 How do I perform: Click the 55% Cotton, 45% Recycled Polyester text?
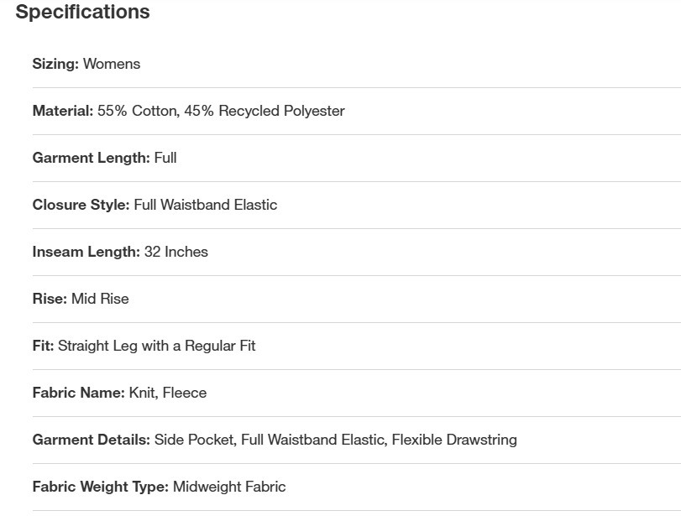[221, 111]
